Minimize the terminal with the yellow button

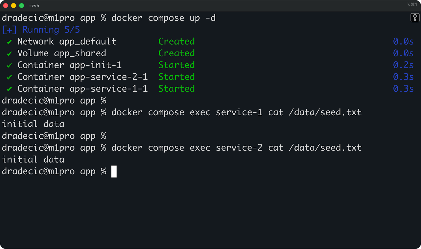click(x=14, y=6)
